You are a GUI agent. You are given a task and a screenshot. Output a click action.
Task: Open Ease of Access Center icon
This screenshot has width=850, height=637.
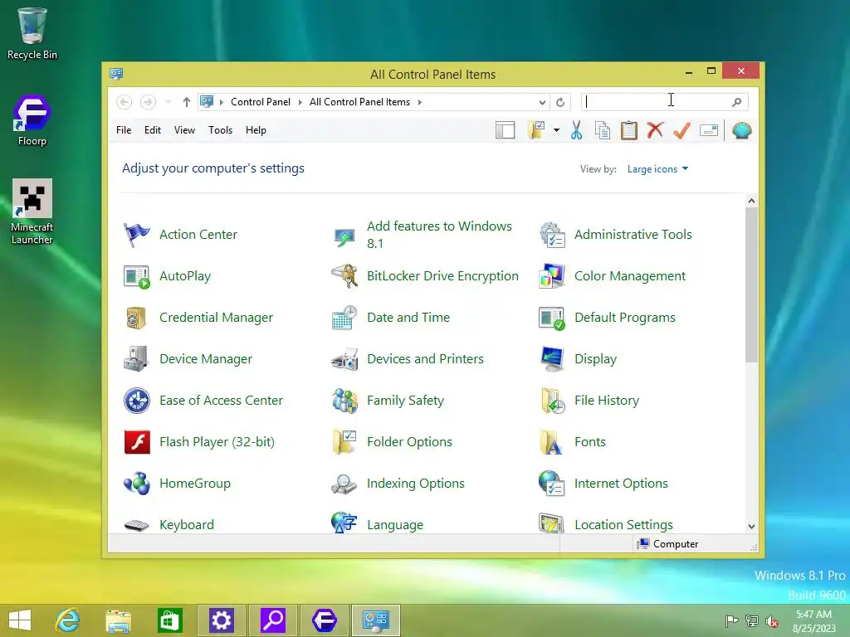tap(137, 401)
